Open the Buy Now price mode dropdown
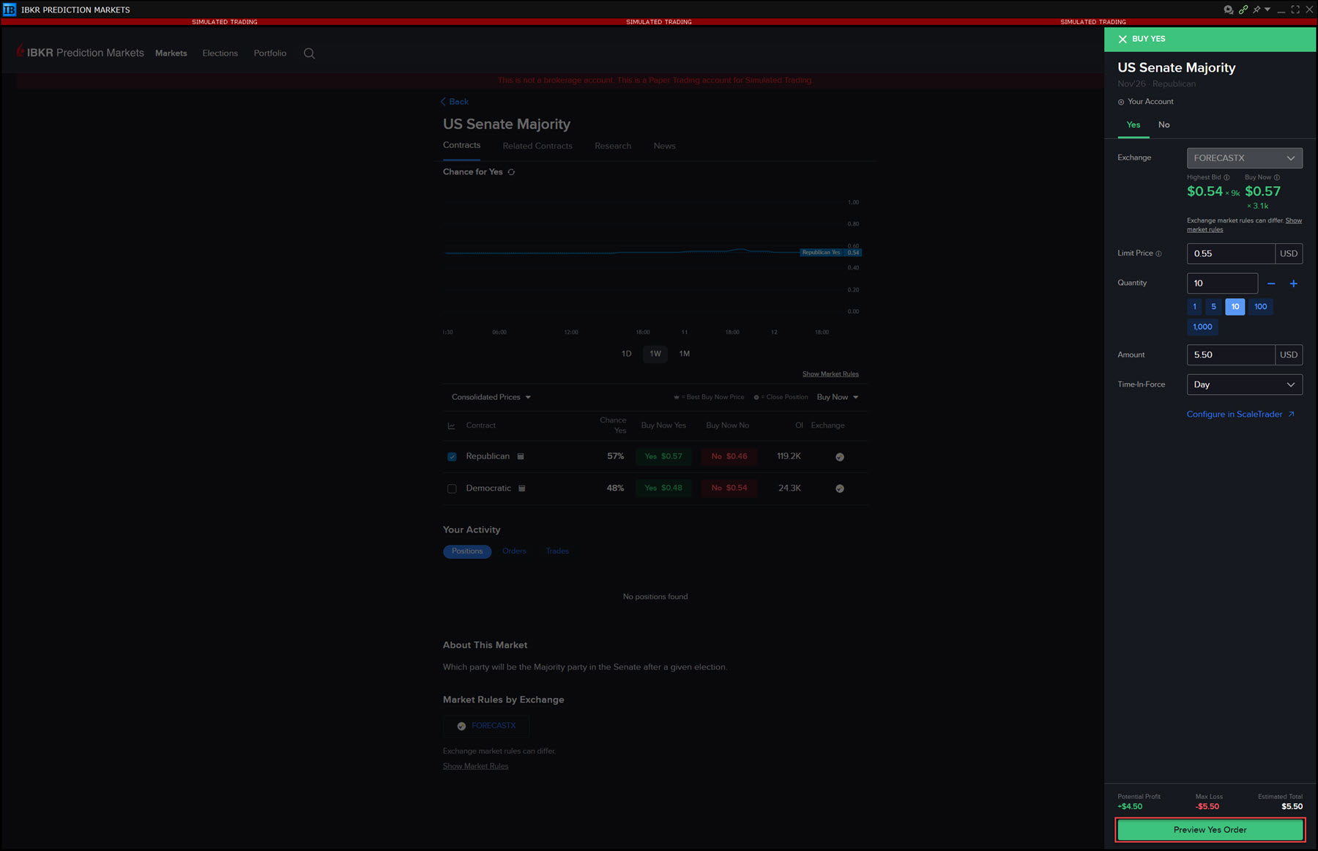 pyautogui.click(x=838, y=397)
